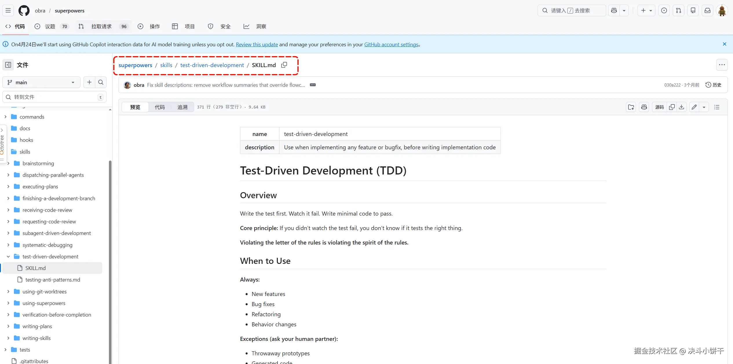Image resolution: width=733 pixels, height=364 pixels.
Task: Switch to 代码 code view
Action: [x=160, y=107]
